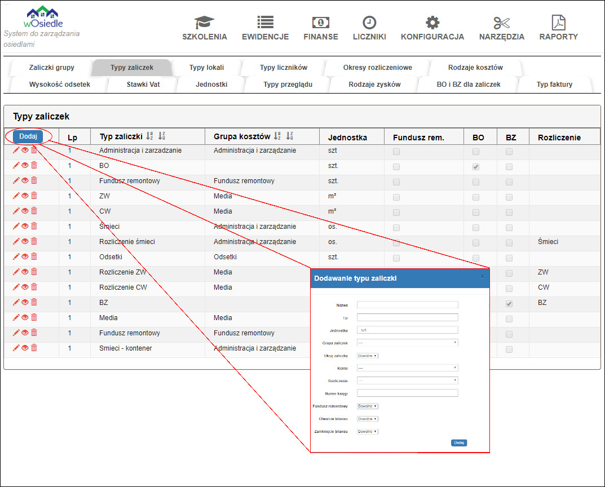605x487 pixels.
Task: Toggle BZ checkbox in the Odsetki row
Action: pyautogui.click(x=509, y=258)
